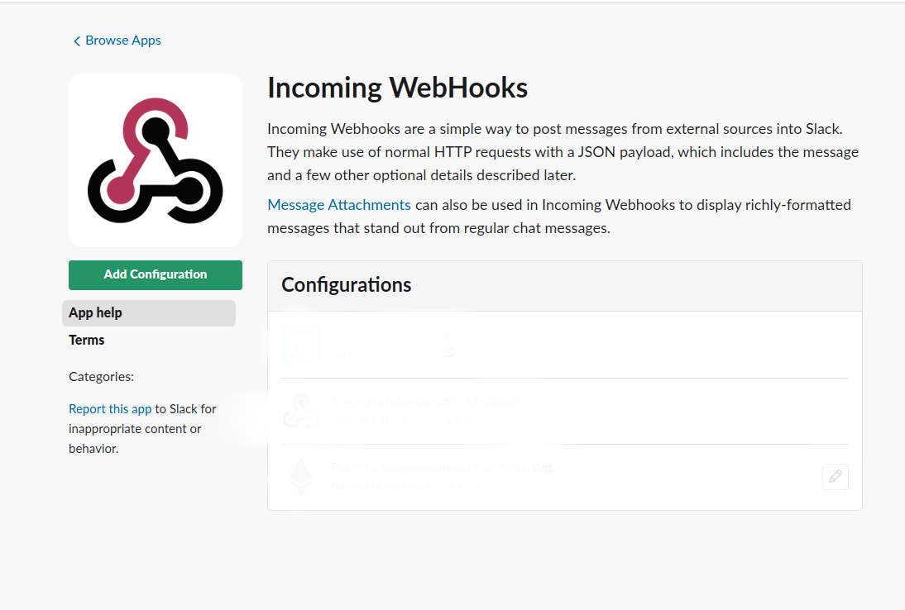
Task: Click the webhook icon of the private integration
Action: (x=301, y=411)
